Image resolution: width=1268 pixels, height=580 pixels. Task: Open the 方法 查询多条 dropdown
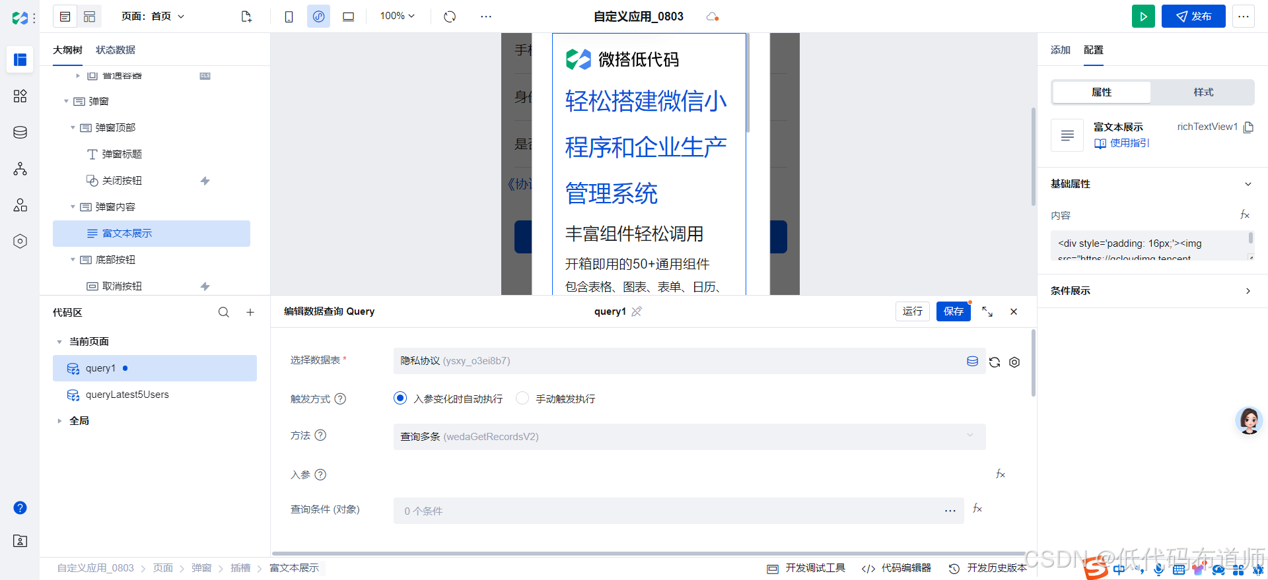(x=689, y=437)
